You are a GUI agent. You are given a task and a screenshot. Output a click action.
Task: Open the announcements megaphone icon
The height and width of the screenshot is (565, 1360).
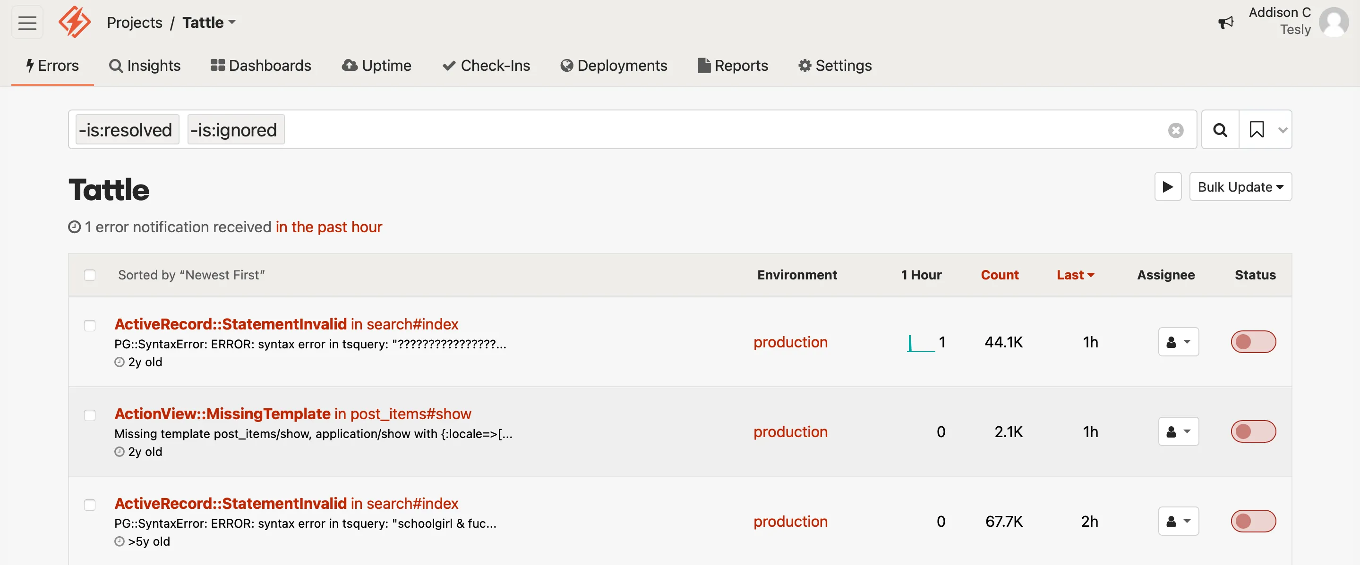pyautogui.click(x=1225, y=23)
